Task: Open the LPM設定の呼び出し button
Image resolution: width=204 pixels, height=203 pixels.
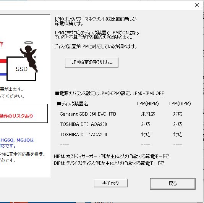Action: [x=92, y=63]
